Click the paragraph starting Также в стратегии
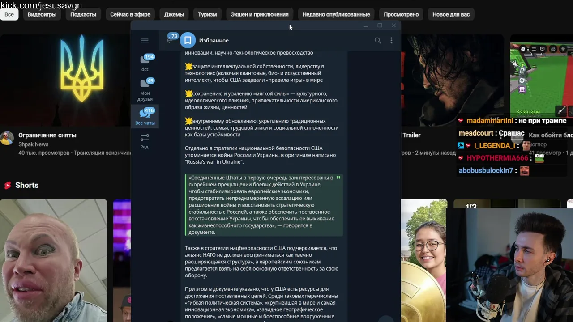This screenshot has height=322, width=573. tap(261, 262)
